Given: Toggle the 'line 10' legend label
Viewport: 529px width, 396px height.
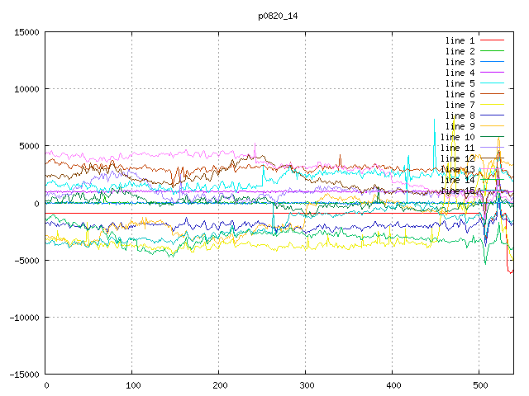Looking at the screenshot, I should pyautogui.click(x=457, y=137).
